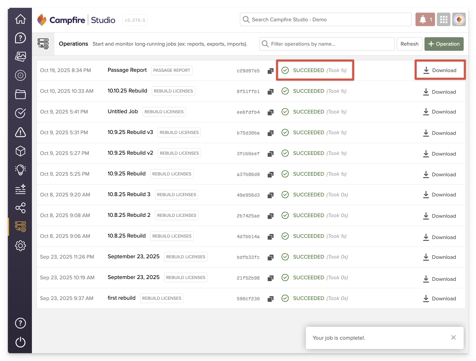Dismiss the job complete notification
Image resolution: width=476 pixels, height=361 pixels.
(453, 338)
